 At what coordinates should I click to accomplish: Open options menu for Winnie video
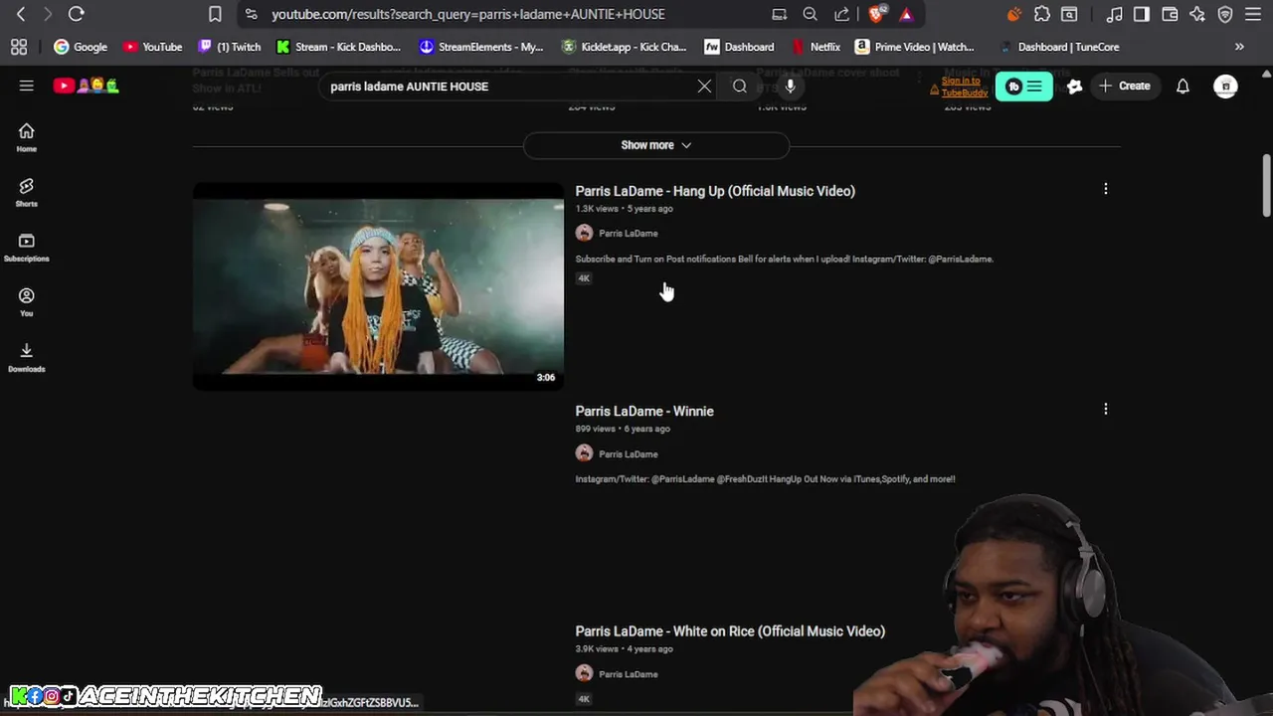pos(1105,409)
